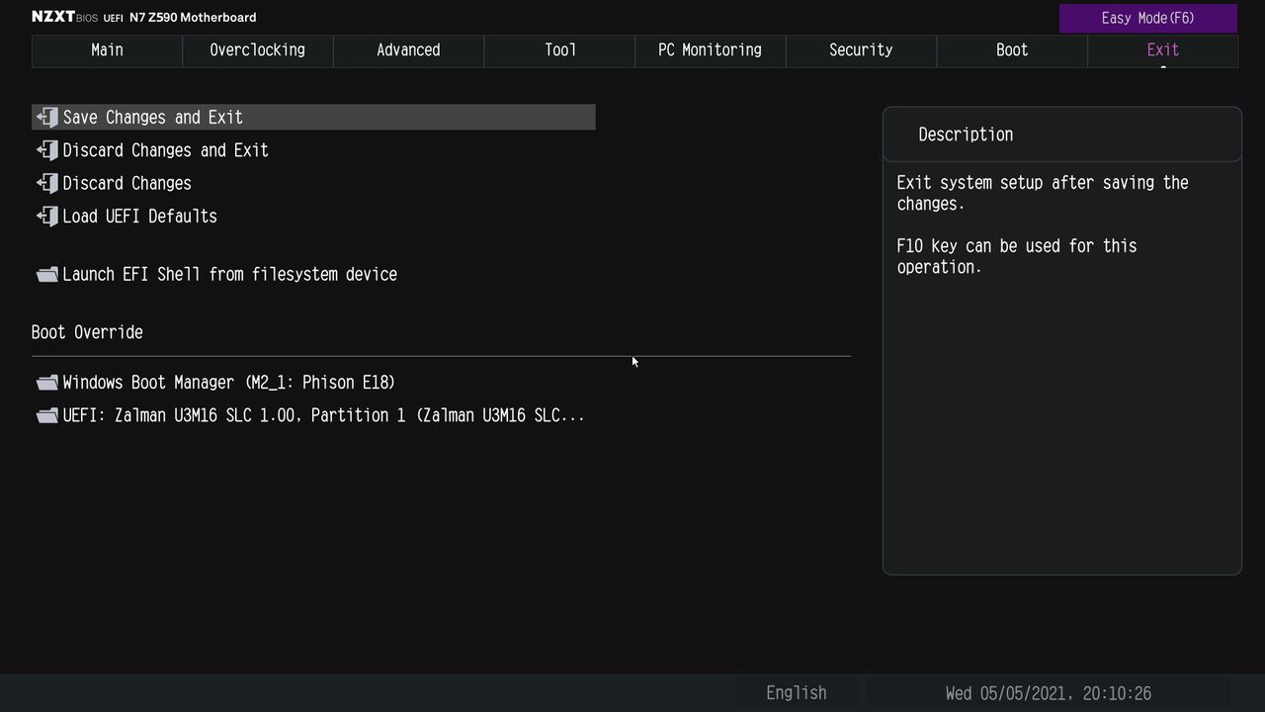The height and width of the screenshot is (712, 1265).
Task: Choose Save Changes and Exit
Action: pyautogui.click(x=313, y=118)
